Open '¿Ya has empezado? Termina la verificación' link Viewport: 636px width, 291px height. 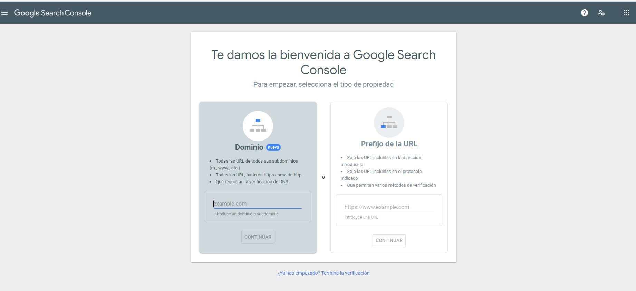pyautogui.click(x=323, y=273)
